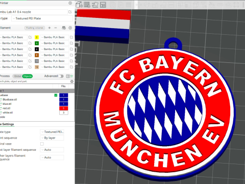Select the gray Plate 1 row
This screenshot has height=184, width=245.
coord(37,91)
